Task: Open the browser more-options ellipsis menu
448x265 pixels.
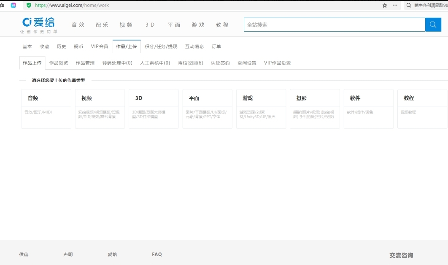Action: pos(395,5)
